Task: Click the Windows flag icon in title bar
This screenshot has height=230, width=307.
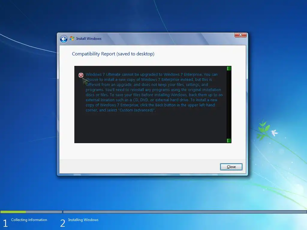Action: pos(72,39)
